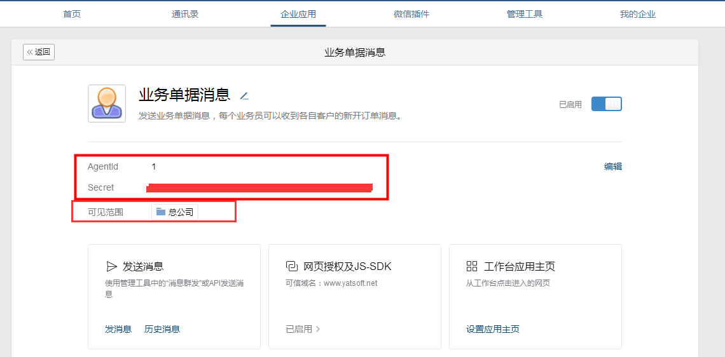
Task: Toggle the 已启用 app enabled switch
Action: point(606,104)
